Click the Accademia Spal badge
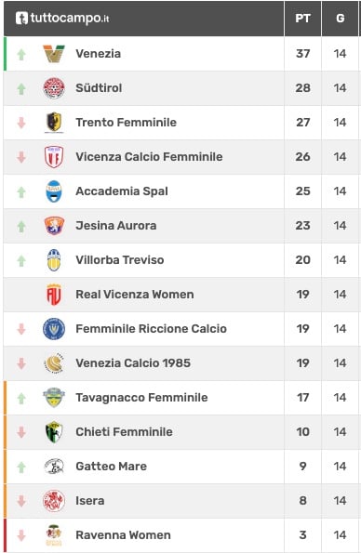Viewport: 361px width, 553px height. [54, 191]
